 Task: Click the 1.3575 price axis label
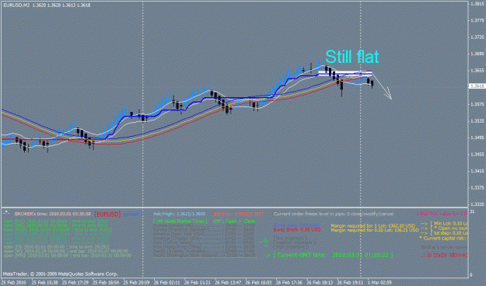pyautogui.click(x=477, y=104)
